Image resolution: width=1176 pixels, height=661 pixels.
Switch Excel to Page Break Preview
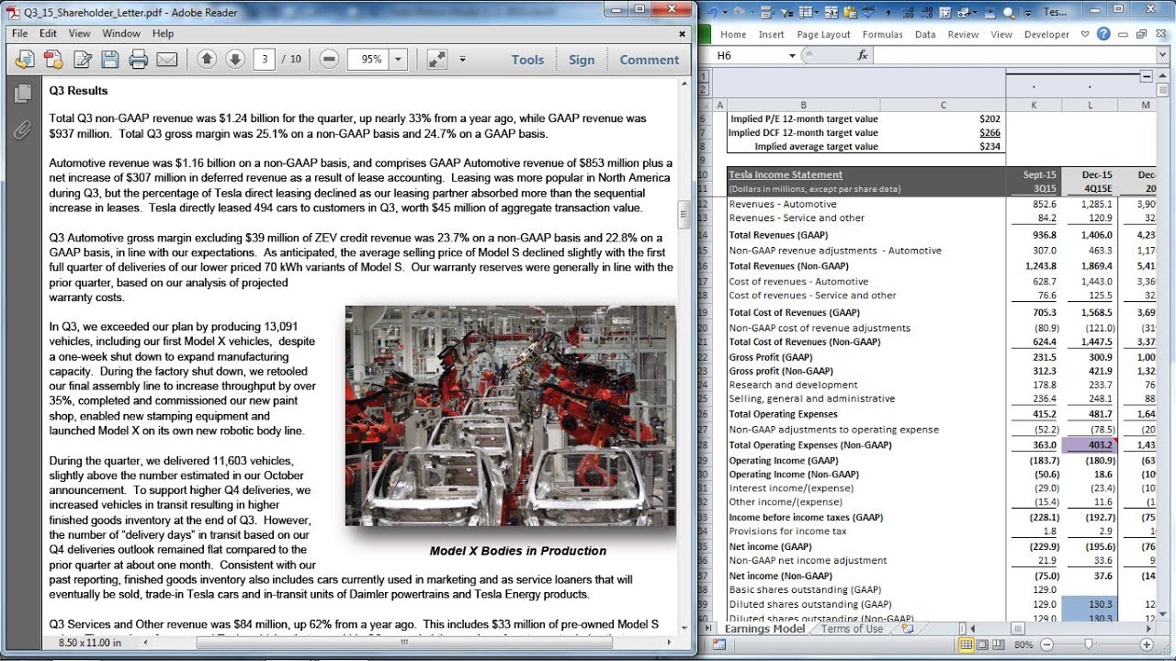coord(998,644)
